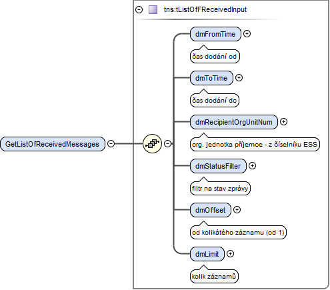Screen dimensions: 330x290
Task: Collapse the tns:tListOfFReceivedInput type box
Action: pos(139,9)
